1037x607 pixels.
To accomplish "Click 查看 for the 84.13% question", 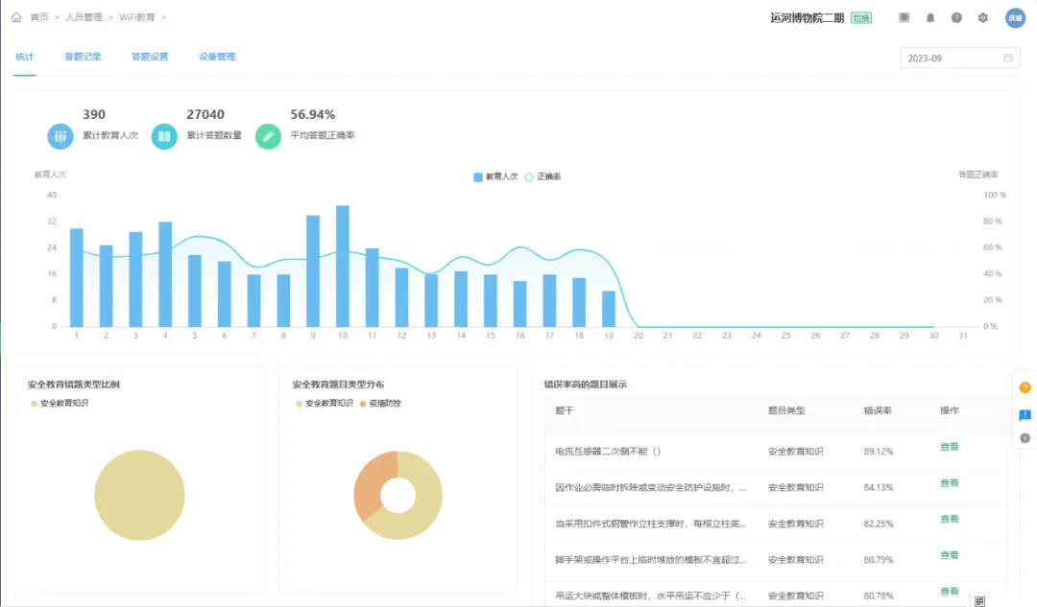I will pyautogui.click(x=949, y=483).
